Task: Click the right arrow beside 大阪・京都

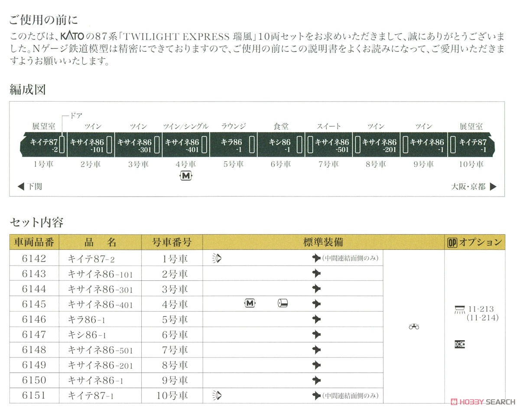Action: tap(493, 187)
